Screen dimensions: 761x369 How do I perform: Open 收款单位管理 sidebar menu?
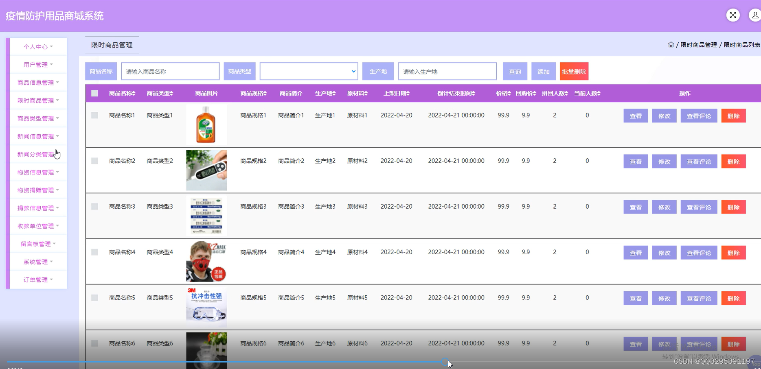pyautogui.click(x=38, y=226)
